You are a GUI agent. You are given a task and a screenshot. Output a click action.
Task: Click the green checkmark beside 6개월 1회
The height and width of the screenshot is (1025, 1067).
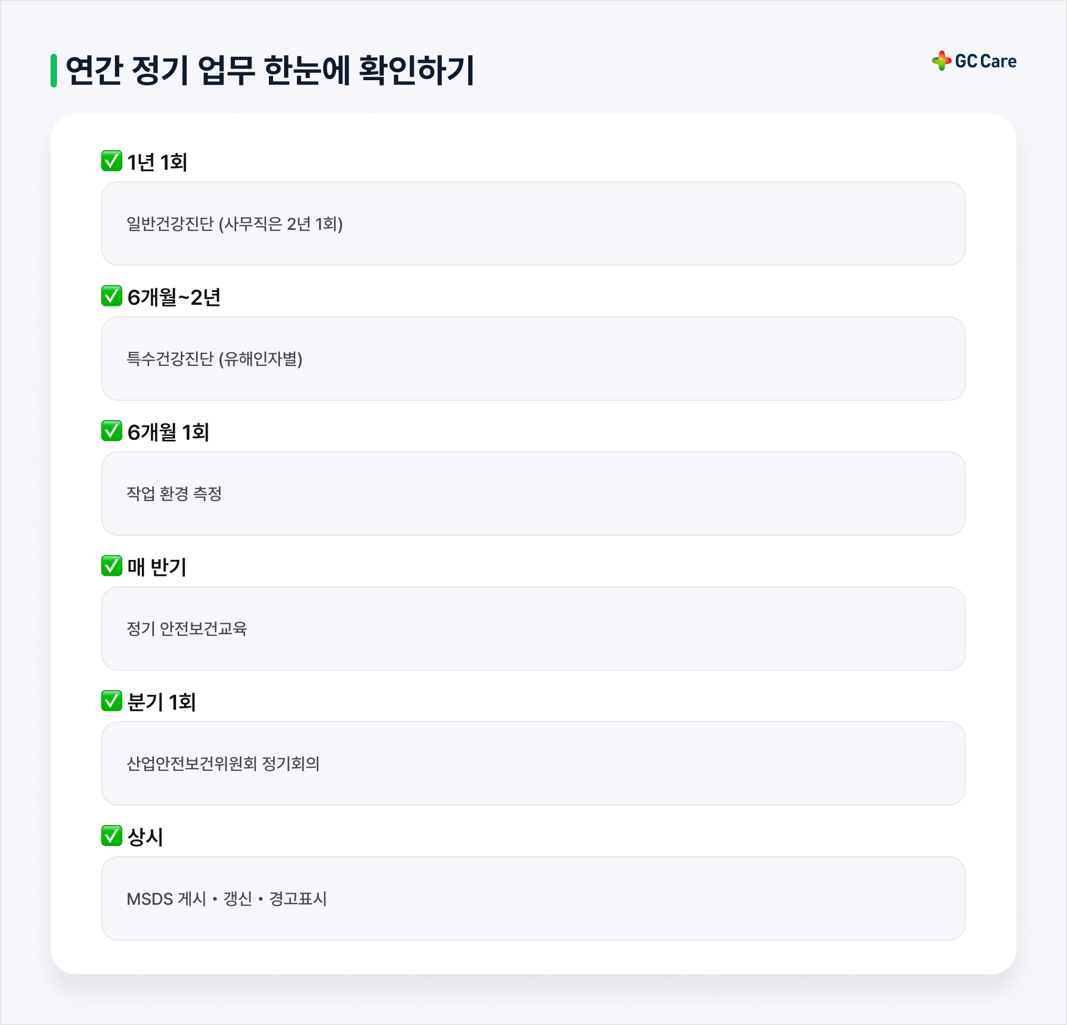point(112,431)
